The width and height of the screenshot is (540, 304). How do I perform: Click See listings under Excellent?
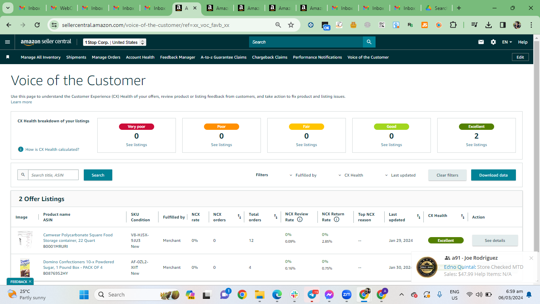click(476, 145)
